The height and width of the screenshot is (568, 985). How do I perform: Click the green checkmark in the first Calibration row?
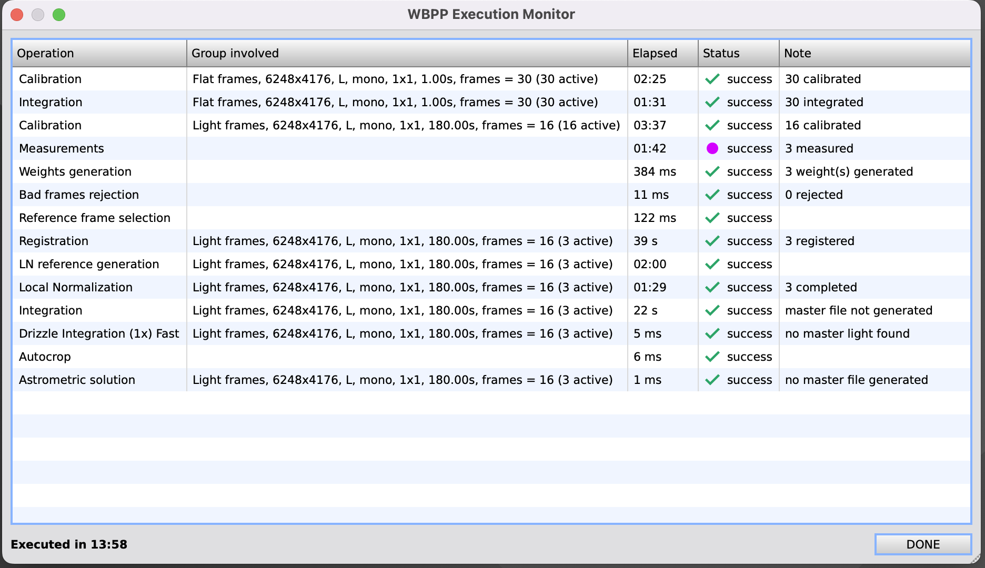(712, 79)
